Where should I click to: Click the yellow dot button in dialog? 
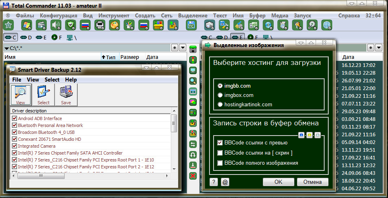(310, 135)
